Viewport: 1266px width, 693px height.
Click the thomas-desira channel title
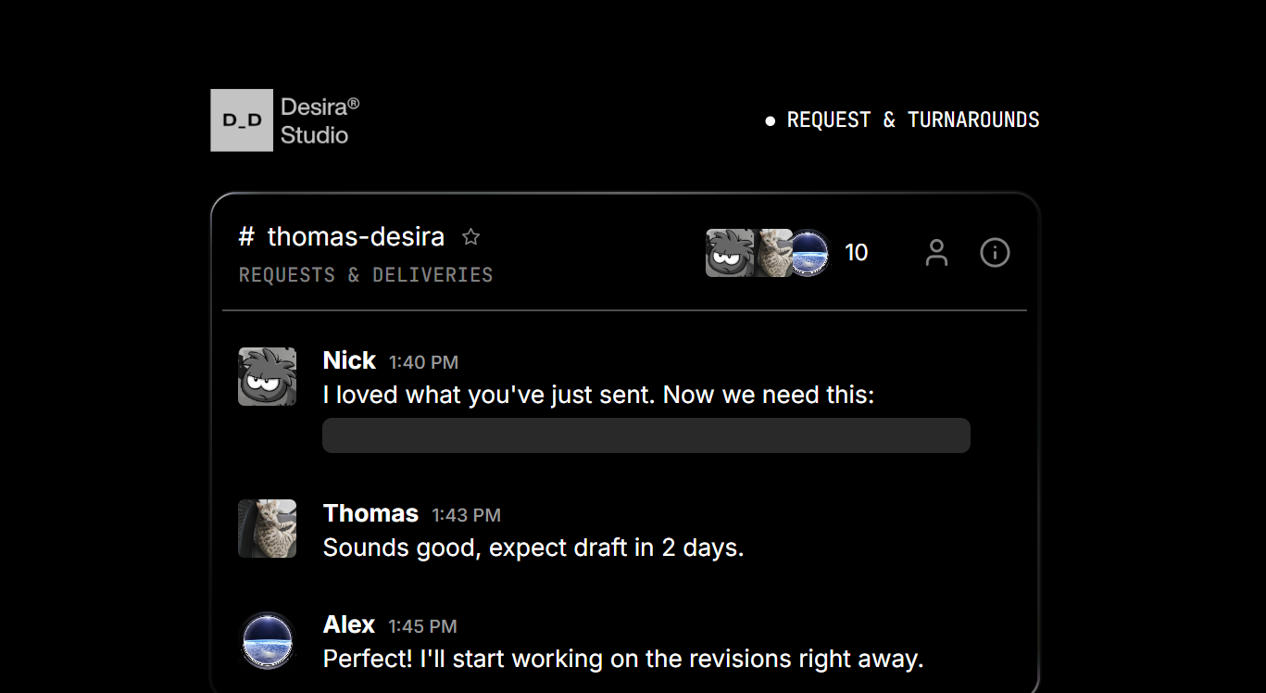pos(356,237)
